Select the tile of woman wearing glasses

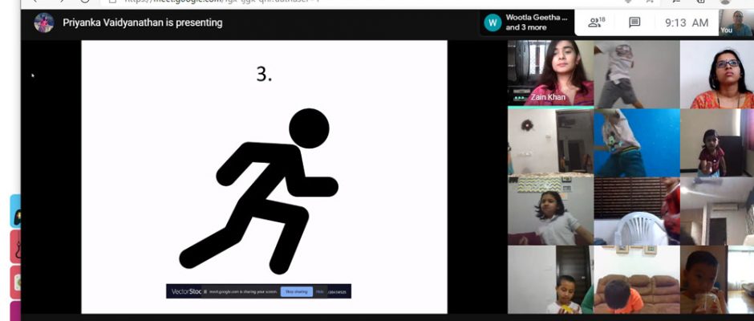(717, 75)
